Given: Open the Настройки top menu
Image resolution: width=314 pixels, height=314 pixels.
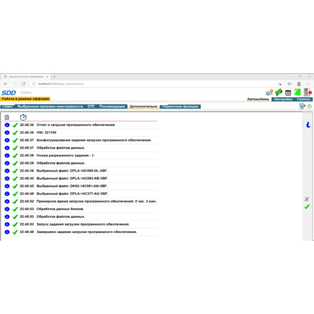Looking at the screenshot, I should [283, 99].
